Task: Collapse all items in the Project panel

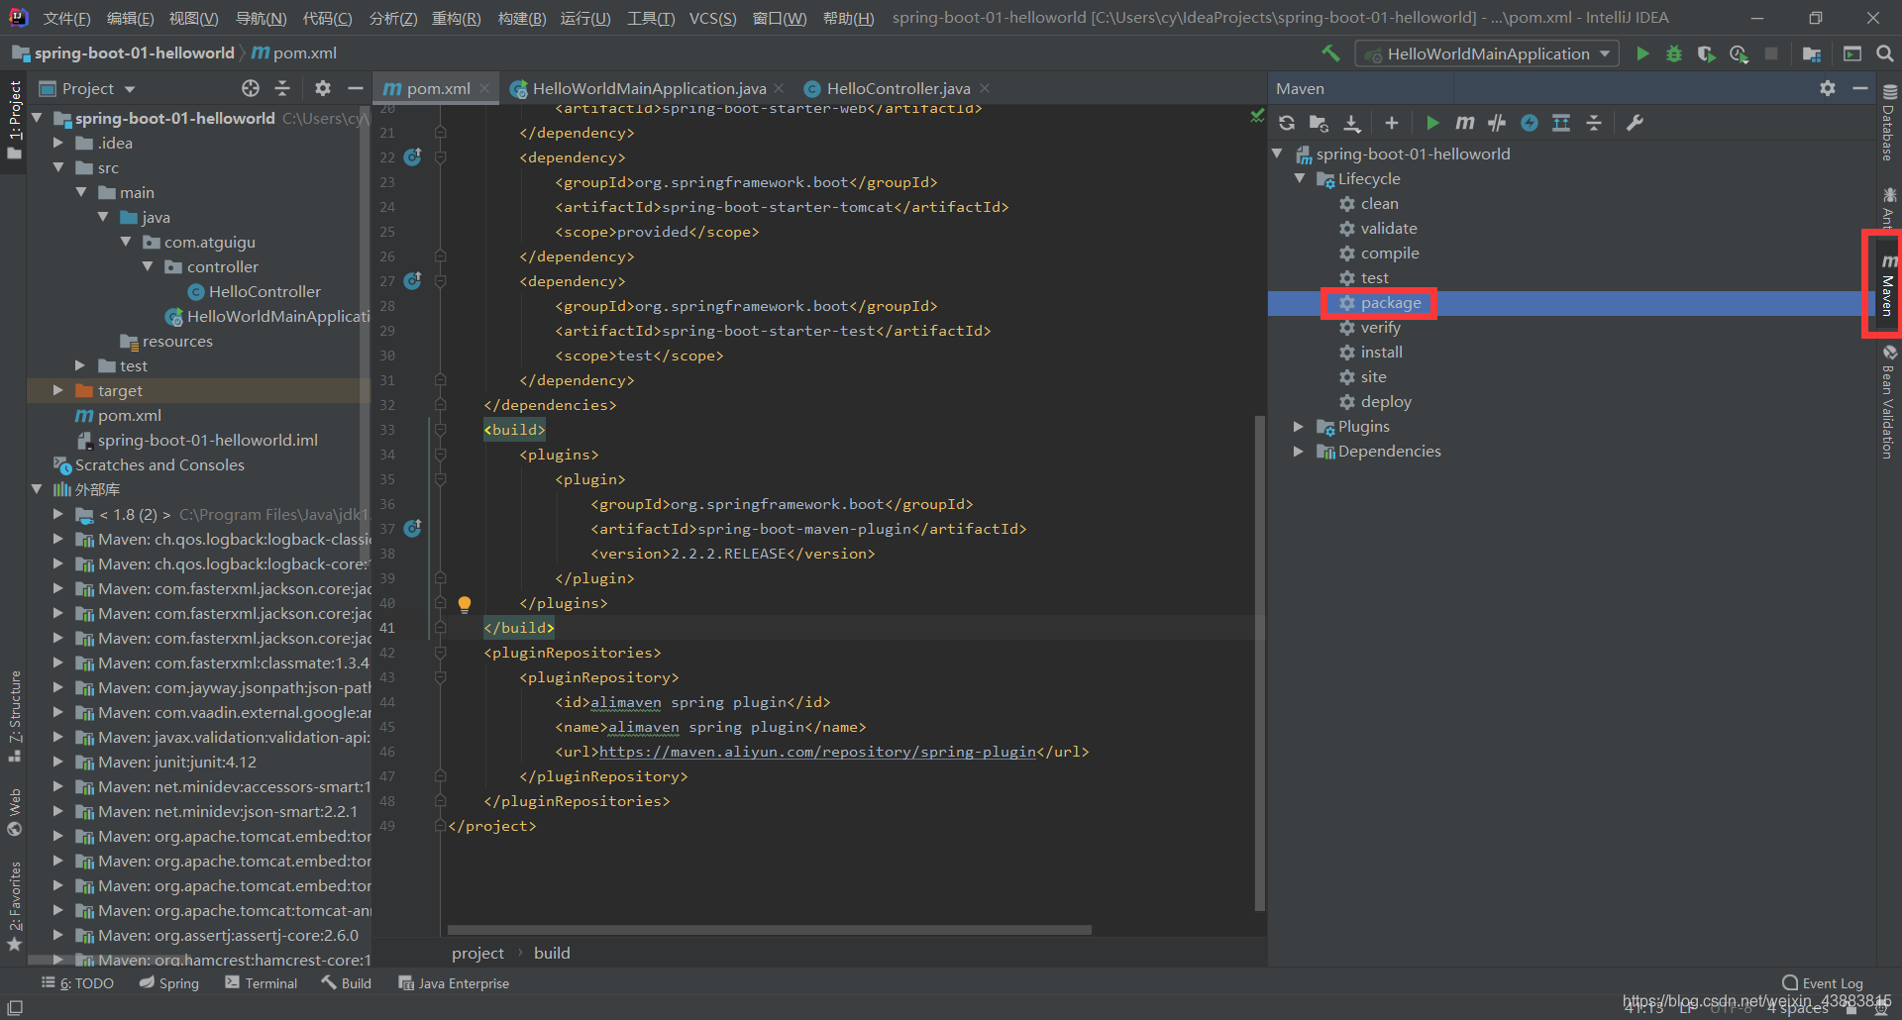Action: (x=282, y=88)
